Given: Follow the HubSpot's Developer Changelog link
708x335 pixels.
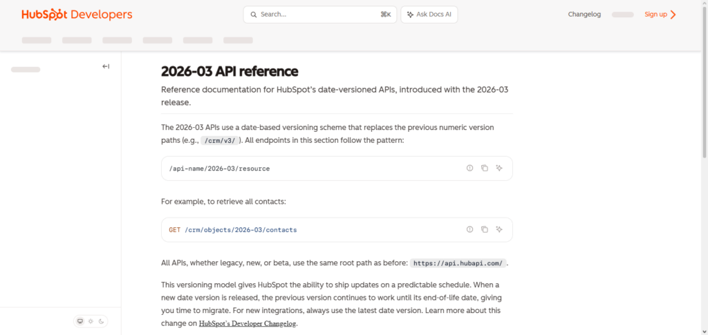Looking at the screenshot, I should pos(248,324).
